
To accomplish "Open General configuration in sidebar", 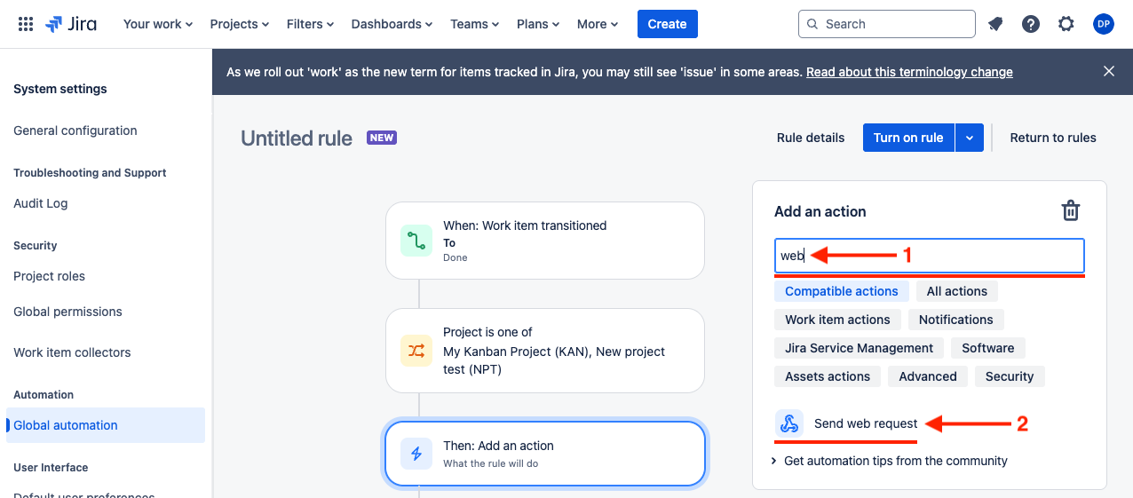I will coord(75,130).
